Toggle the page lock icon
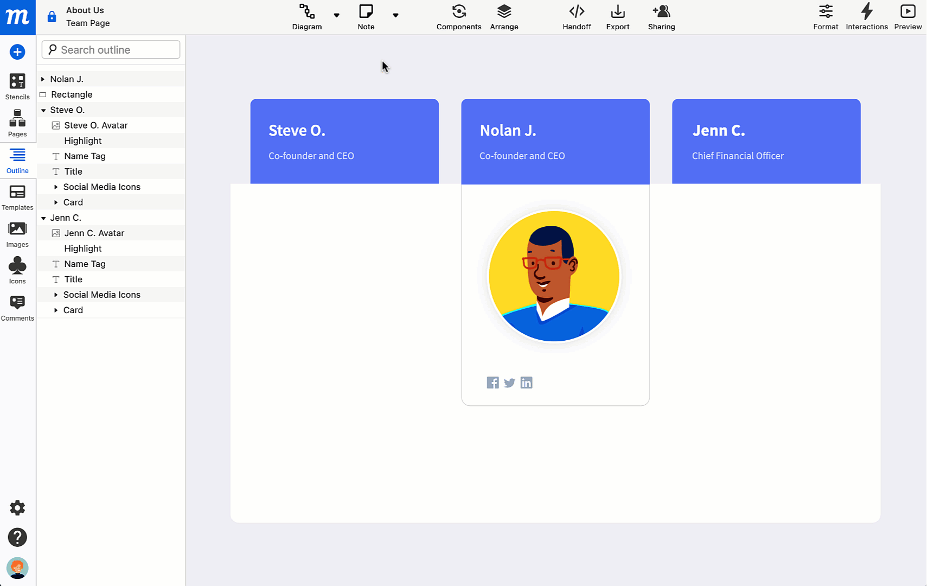927x586 pixels. [52, 16]
